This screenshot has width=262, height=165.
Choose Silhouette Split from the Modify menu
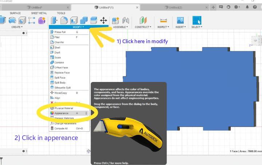pos(69,88)
